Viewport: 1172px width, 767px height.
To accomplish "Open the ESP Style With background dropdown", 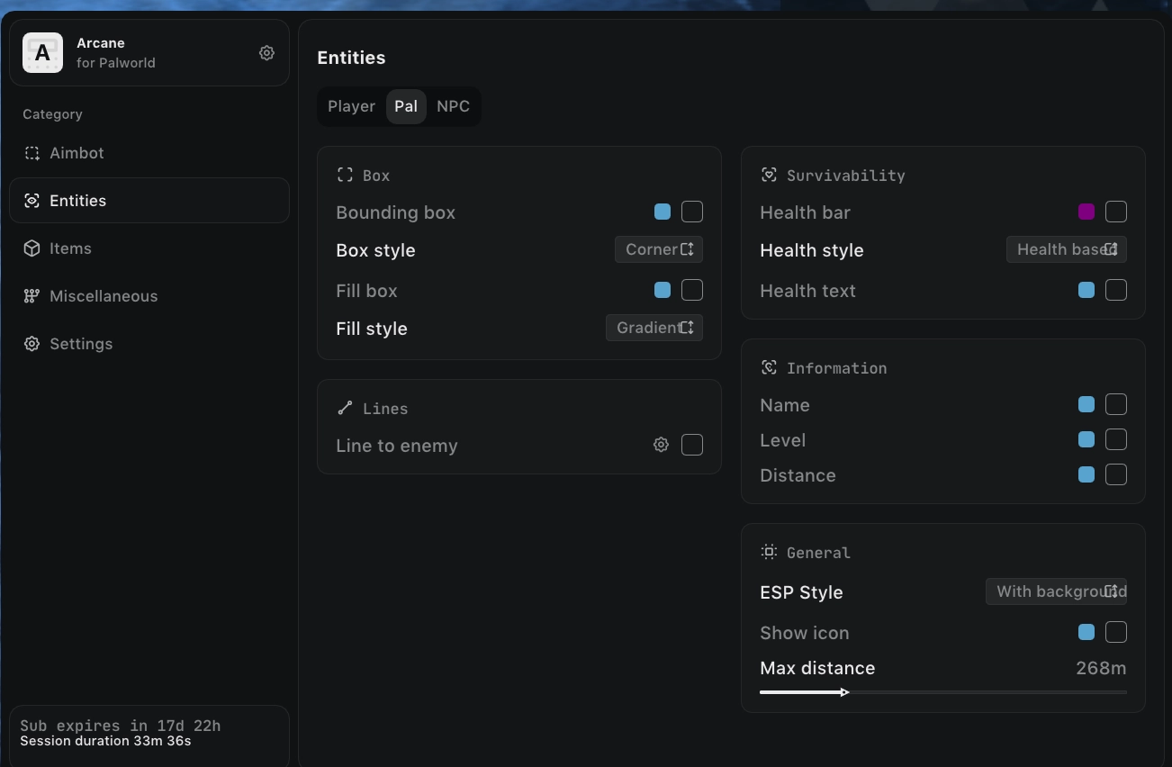I will (x=1056, y=591).
